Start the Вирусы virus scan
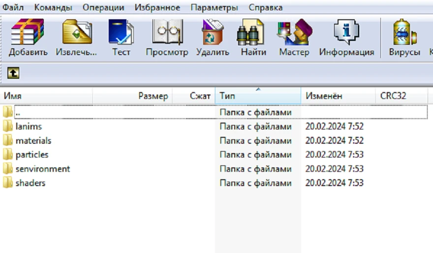This screenshot has width=433, height=253. tap(404, 32)
